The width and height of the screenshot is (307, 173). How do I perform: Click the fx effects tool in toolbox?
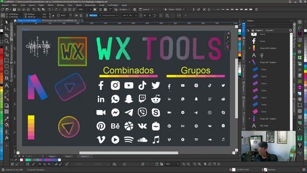click(7, 138)
